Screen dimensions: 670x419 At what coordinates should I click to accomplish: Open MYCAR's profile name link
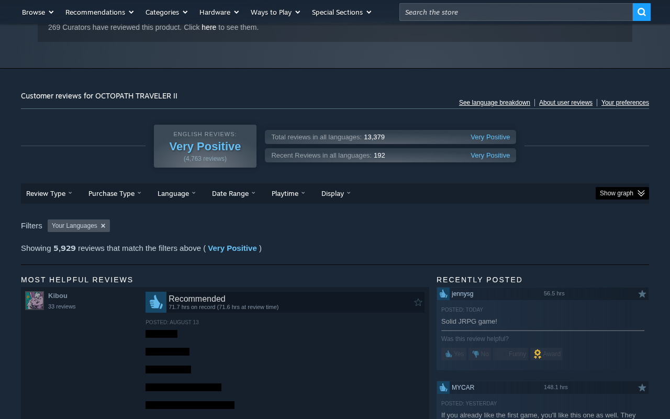463,388
